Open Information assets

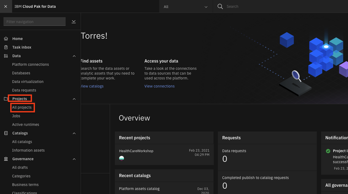pyautogui.click(x=28, y=150)
